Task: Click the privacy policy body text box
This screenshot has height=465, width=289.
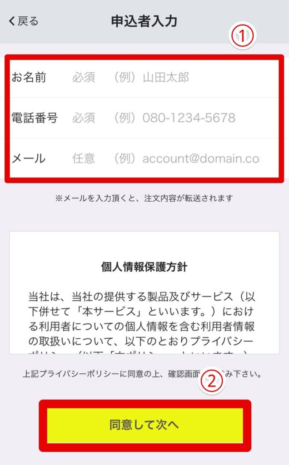Action: click(x=144, y=292)
